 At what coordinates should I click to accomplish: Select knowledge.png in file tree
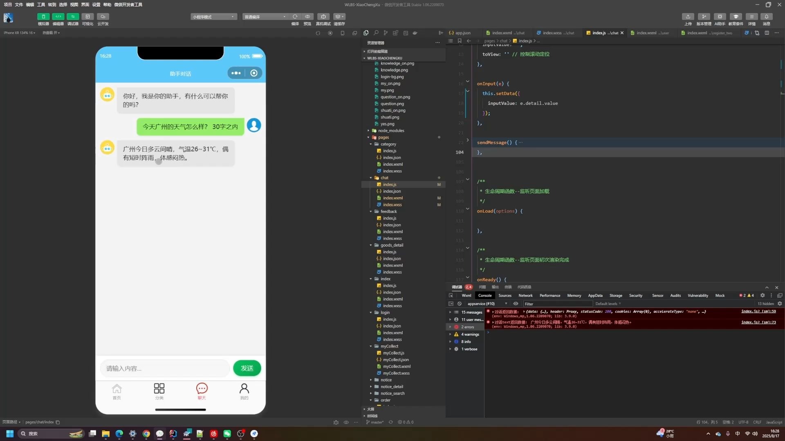point(394,70)
